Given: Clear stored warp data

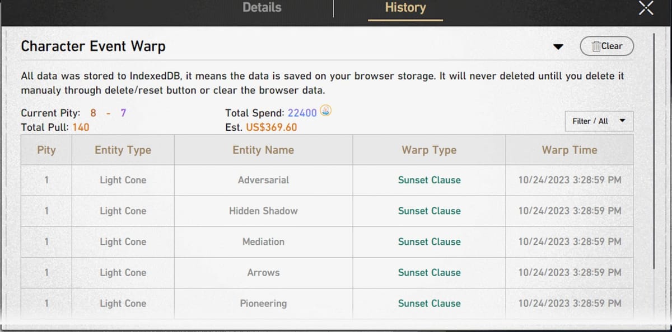Looking at the screenshot, I should 607,46.
